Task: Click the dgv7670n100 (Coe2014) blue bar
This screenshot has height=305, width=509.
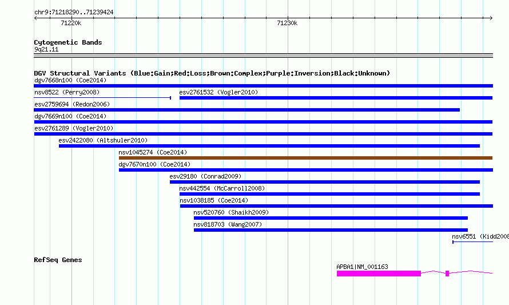Action: click(306, 170)
